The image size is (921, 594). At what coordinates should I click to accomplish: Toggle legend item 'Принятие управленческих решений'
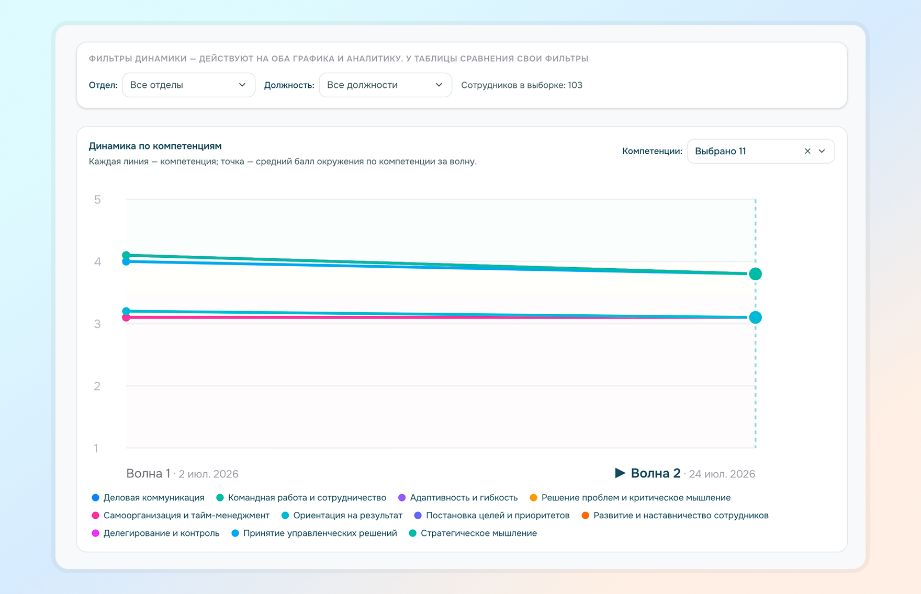coord(314,533)
